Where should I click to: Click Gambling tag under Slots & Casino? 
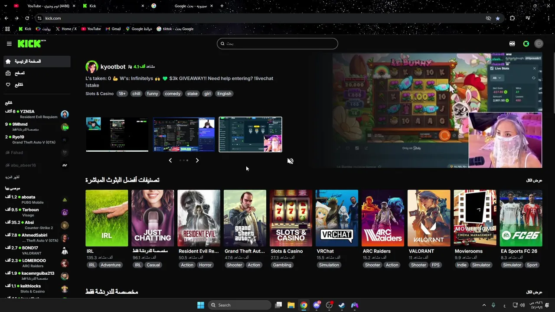coord(282,265)
